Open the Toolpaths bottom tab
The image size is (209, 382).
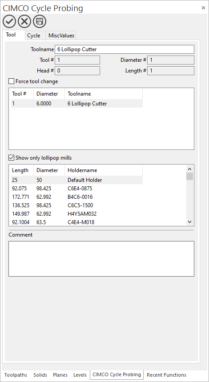[16, 375]
